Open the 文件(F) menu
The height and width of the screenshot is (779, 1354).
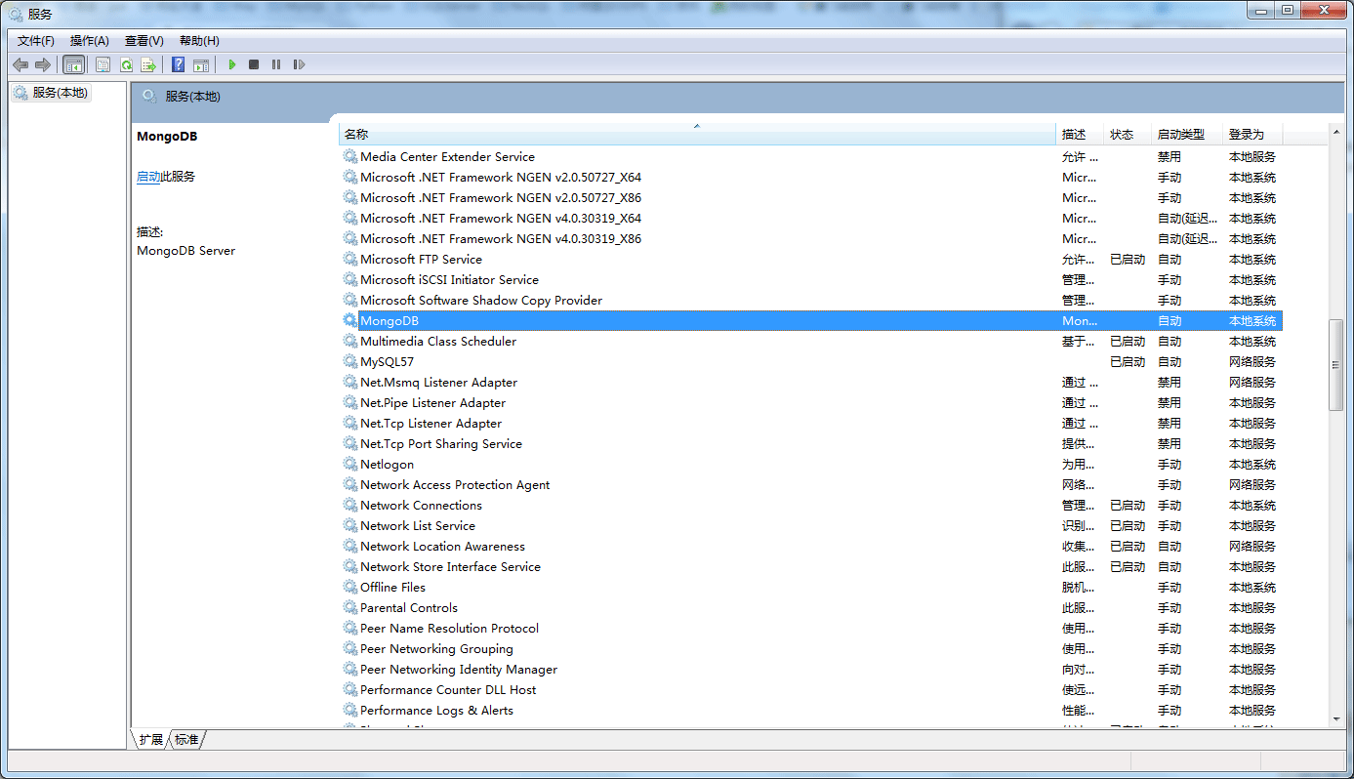tap(36, 41)
